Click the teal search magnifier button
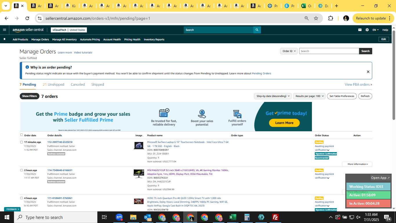Screen dimensions: 396x223 pos(257,30)
